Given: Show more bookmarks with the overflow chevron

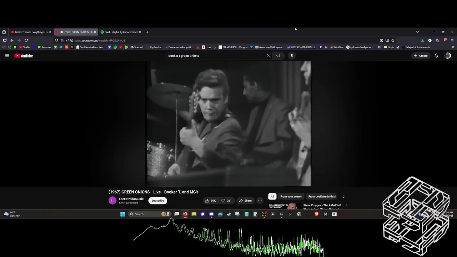Looking at the screenshot, I should pos(453,47).
